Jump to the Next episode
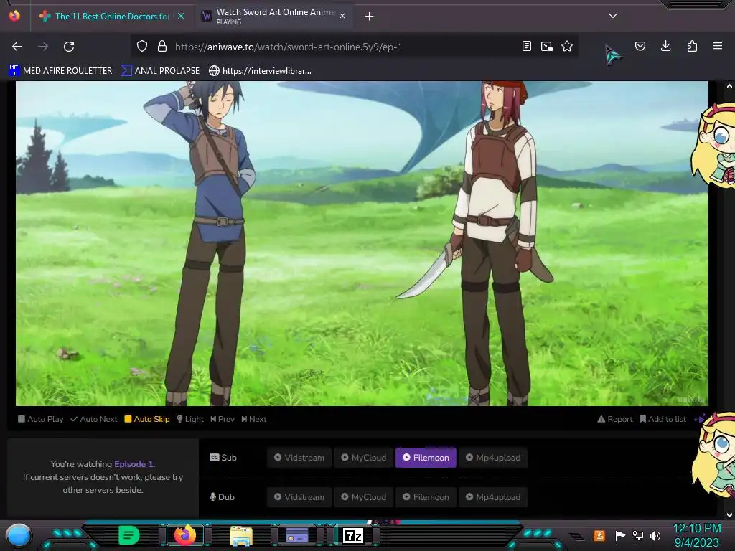This screenshot has height=551, width=735. 254,419
